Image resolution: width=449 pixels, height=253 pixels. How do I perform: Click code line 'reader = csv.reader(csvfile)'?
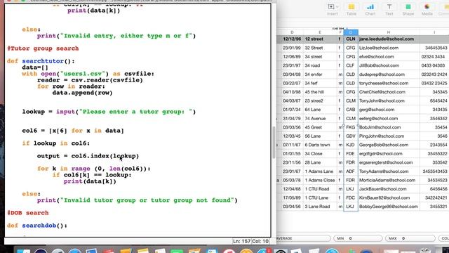90,80
